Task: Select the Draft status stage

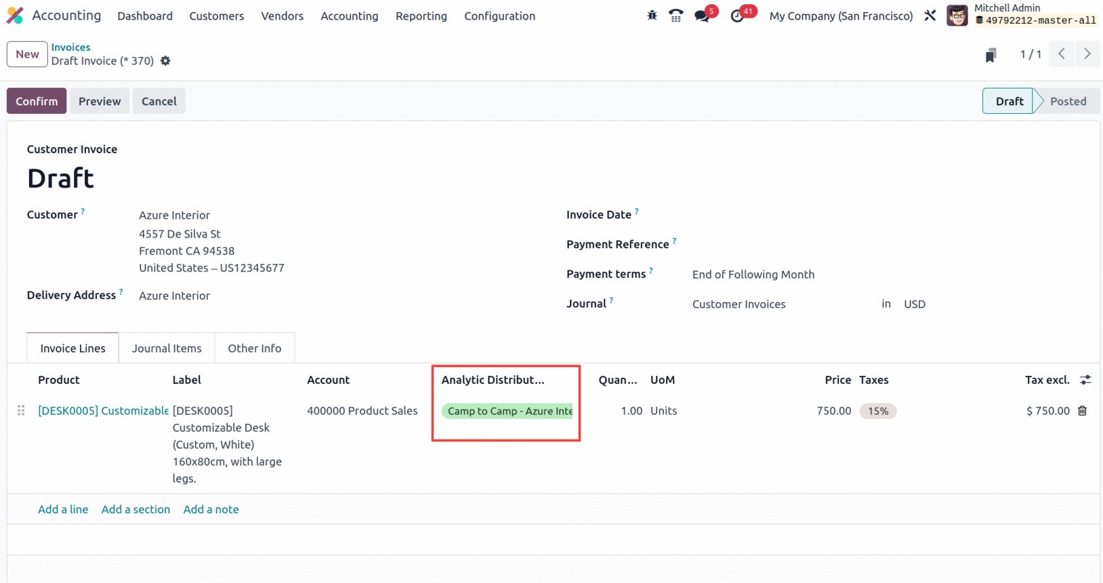Action: point(1009,101)
